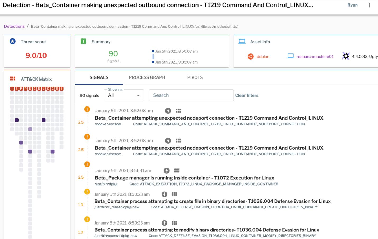Switch to the PROCESS GRAPH tab
Image resolution: width=378 pixels, height=239 pixels.
point(147,77)
